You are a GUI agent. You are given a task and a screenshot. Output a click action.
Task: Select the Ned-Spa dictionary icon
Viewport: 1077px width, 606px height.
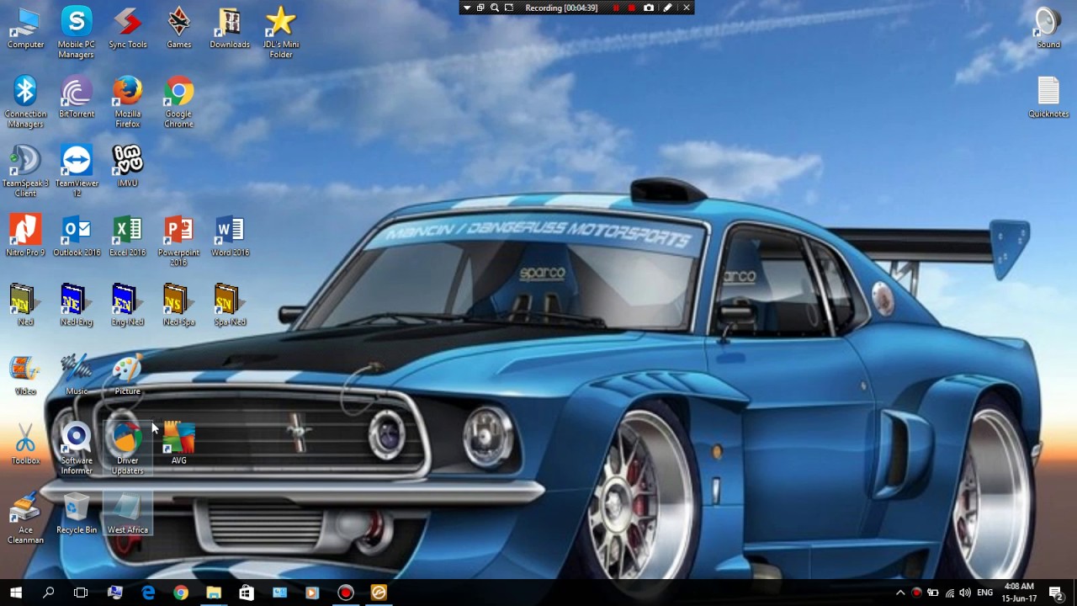[x=178, y=305]
